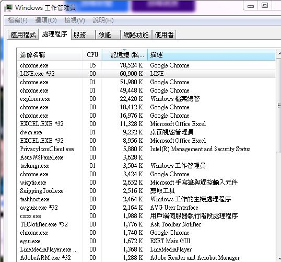Sort by 影像名稱 column header
The height and width of the screenshot is (262, 281).
[x=50, y=54]
